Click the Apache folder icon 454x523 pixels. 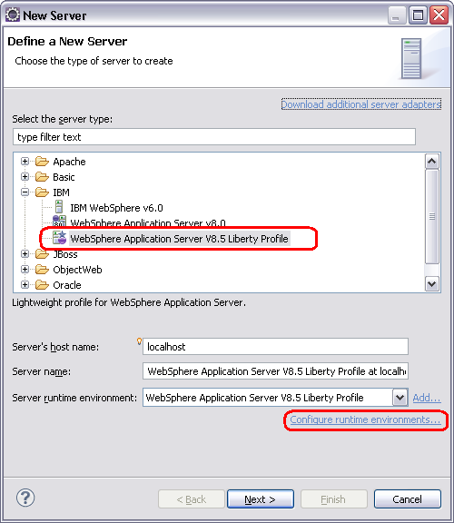pyautogui.click(x=42, y=162)
